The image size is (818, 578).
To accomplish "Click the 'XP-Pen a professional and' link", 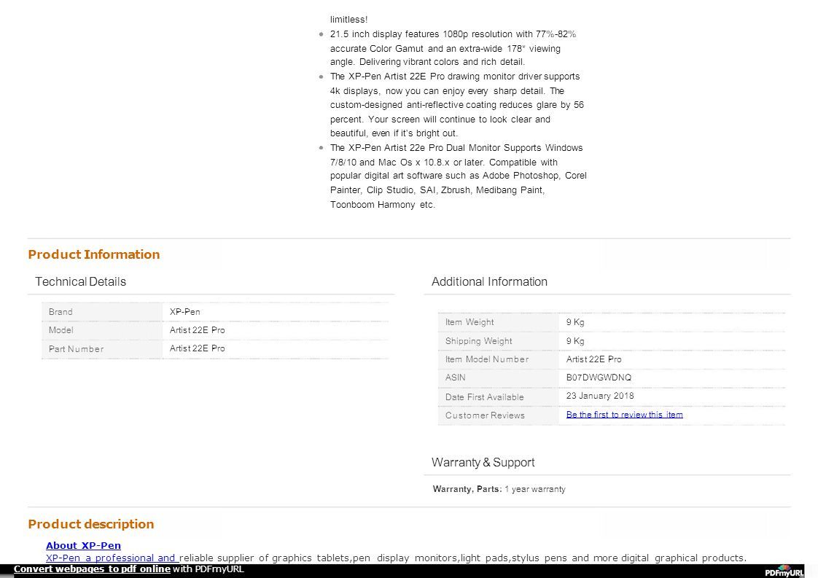I will [111, 558].
